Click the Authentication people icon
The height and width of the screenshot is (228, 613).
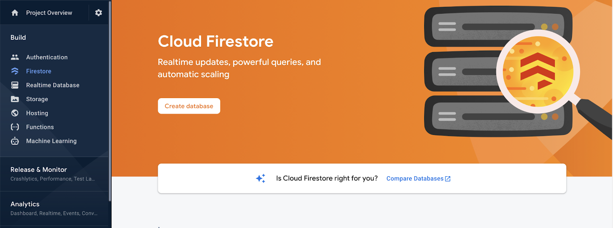coord(15,57)
